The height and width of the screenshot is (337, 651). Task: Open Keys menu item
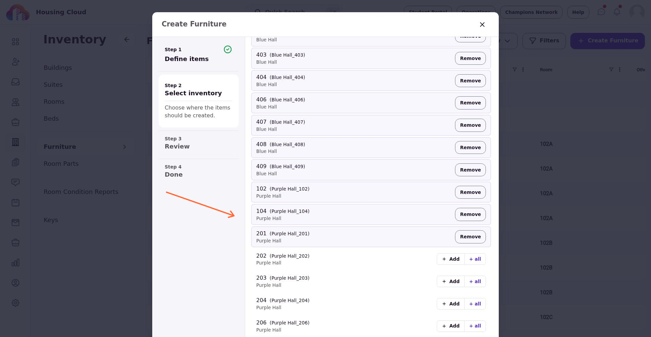(x=51, y=220)
